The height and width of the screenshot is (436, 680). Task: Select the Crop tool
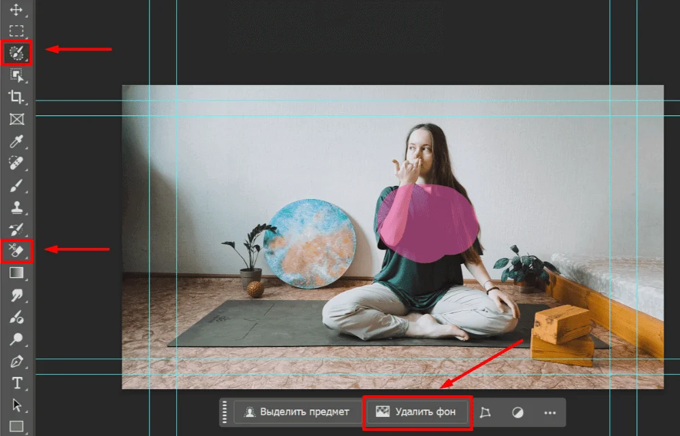point(16,96)
